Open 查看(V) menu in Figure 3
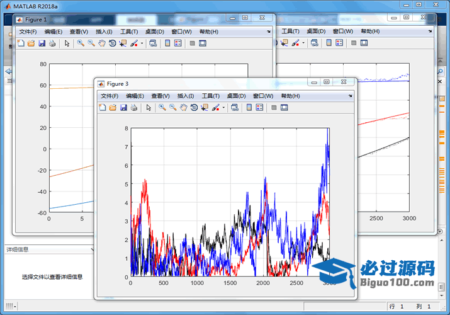This screenshot has height=315, width=450. click(x=160, y=96)
